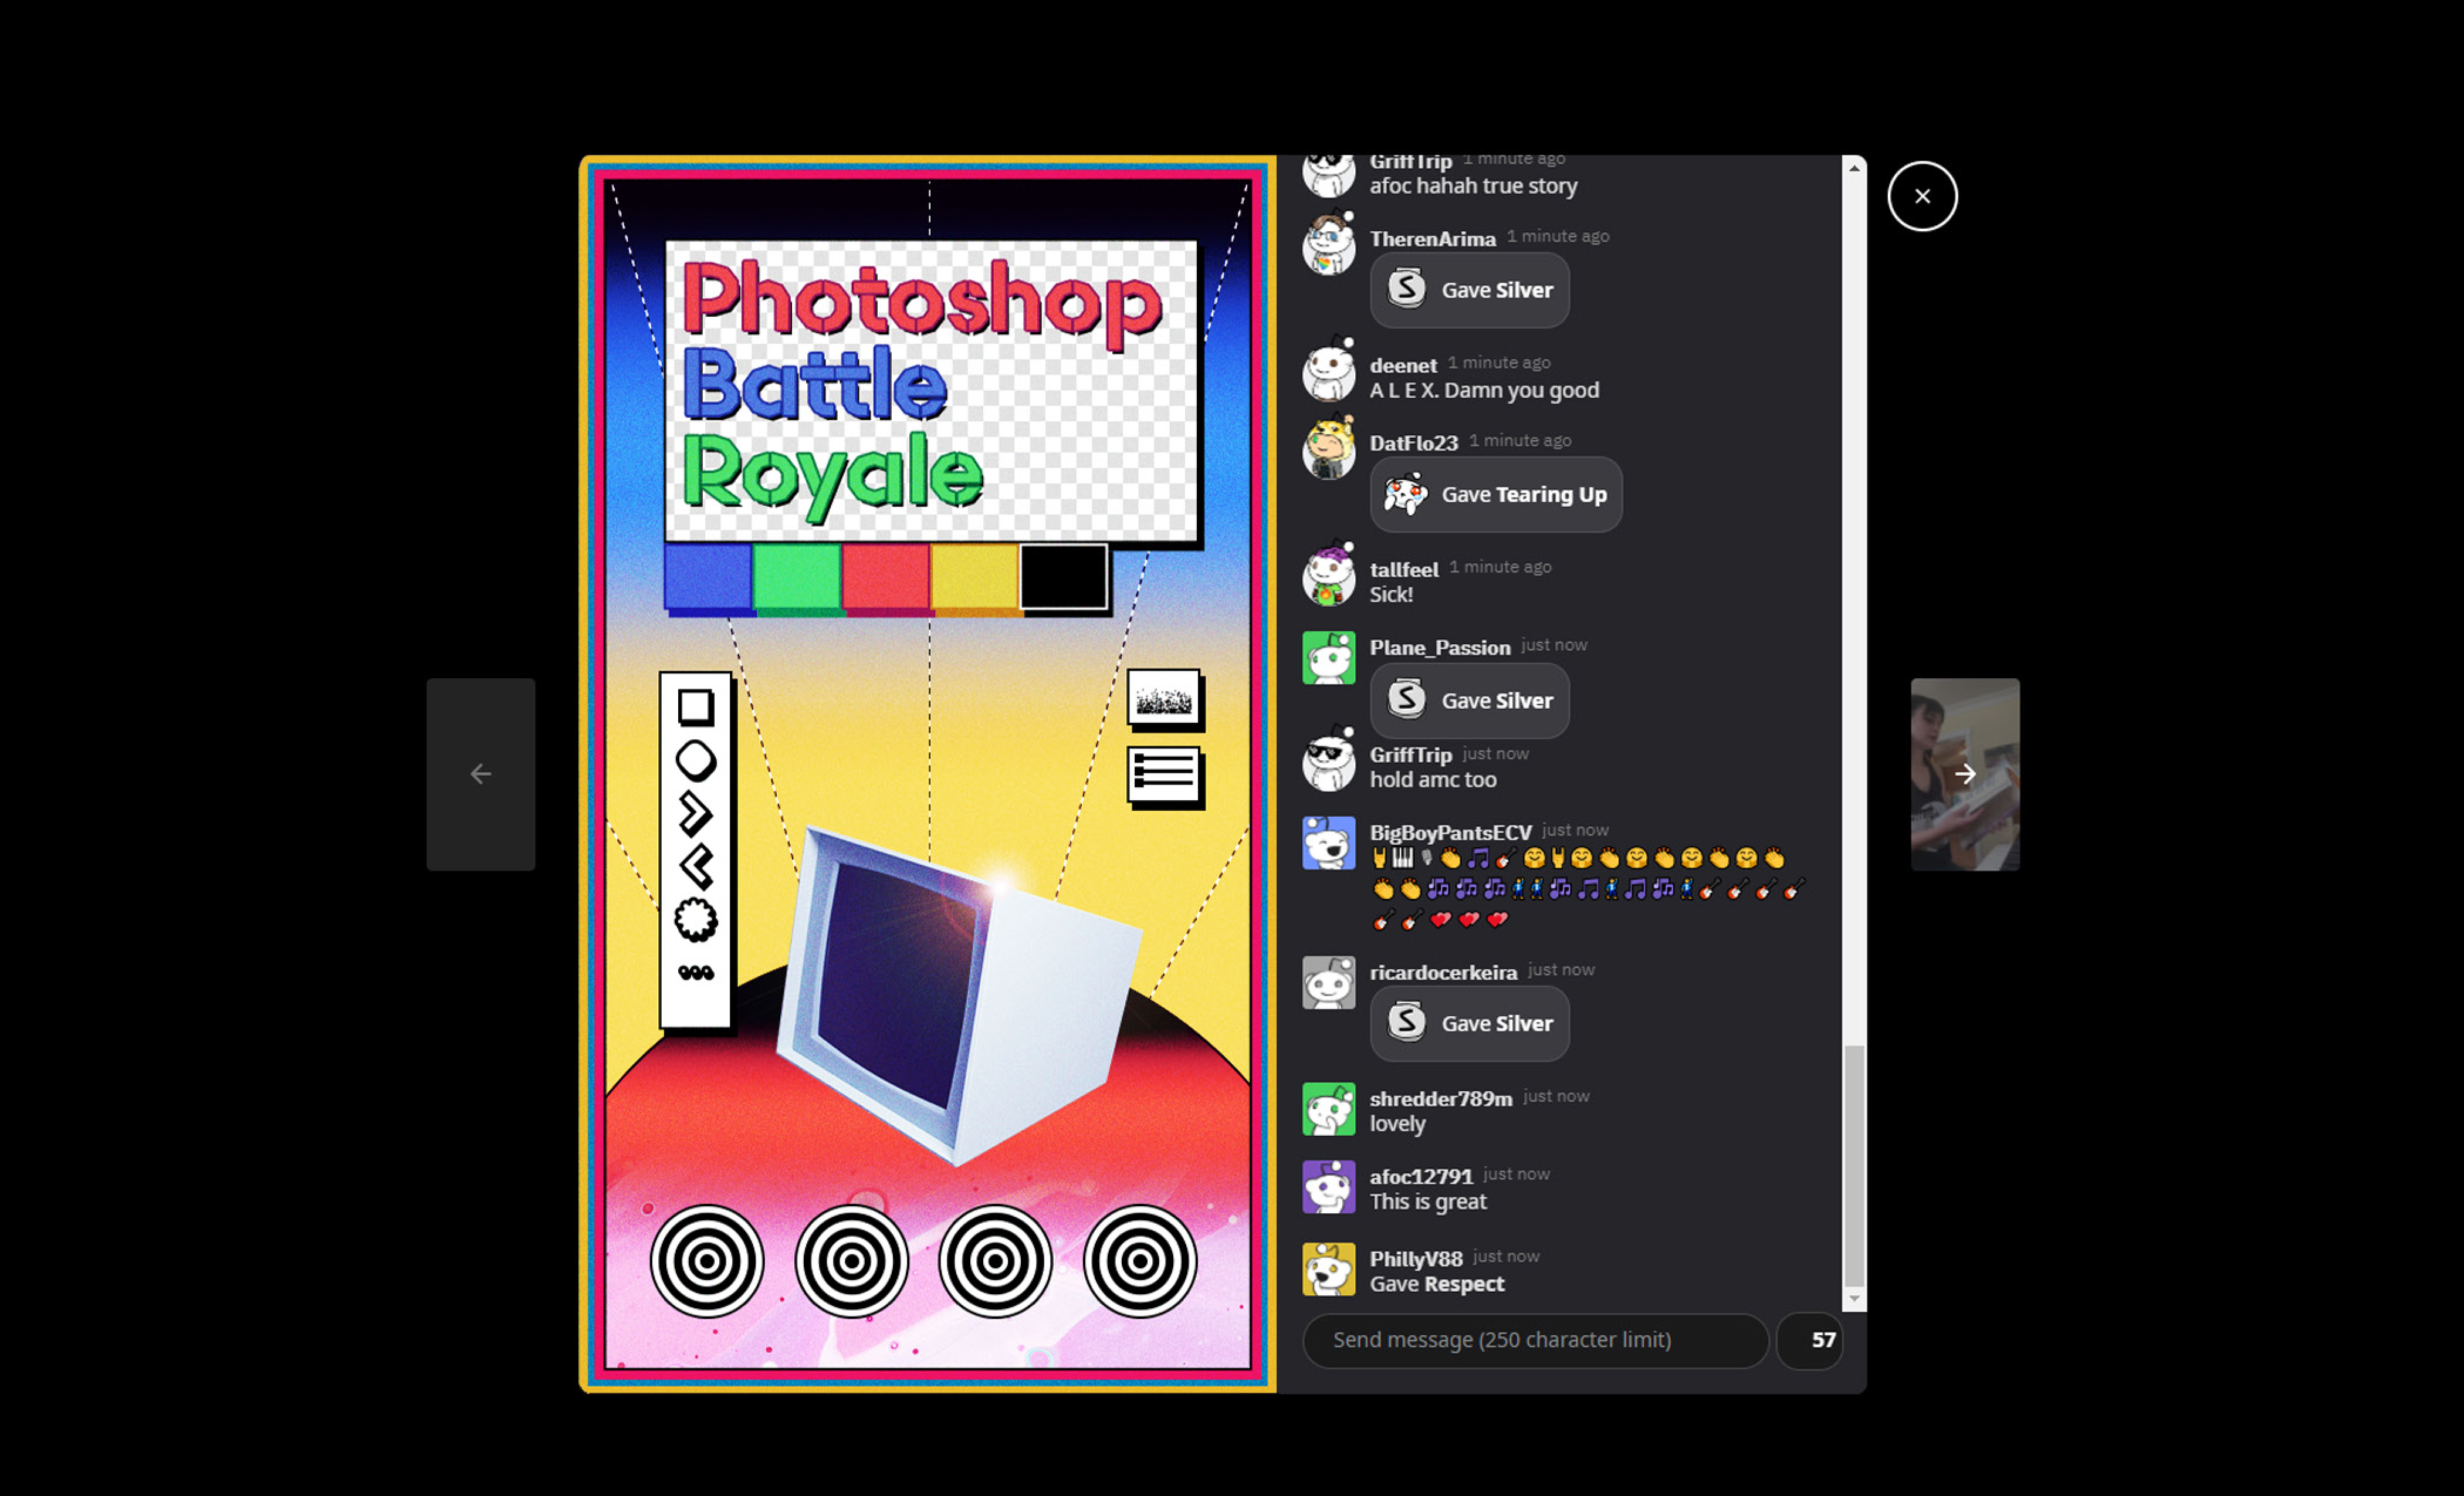Click the chat scrollbar down arrow
Image resolution: width=2464 pixels, height=1496 pixels.
pos(1854,1299)
